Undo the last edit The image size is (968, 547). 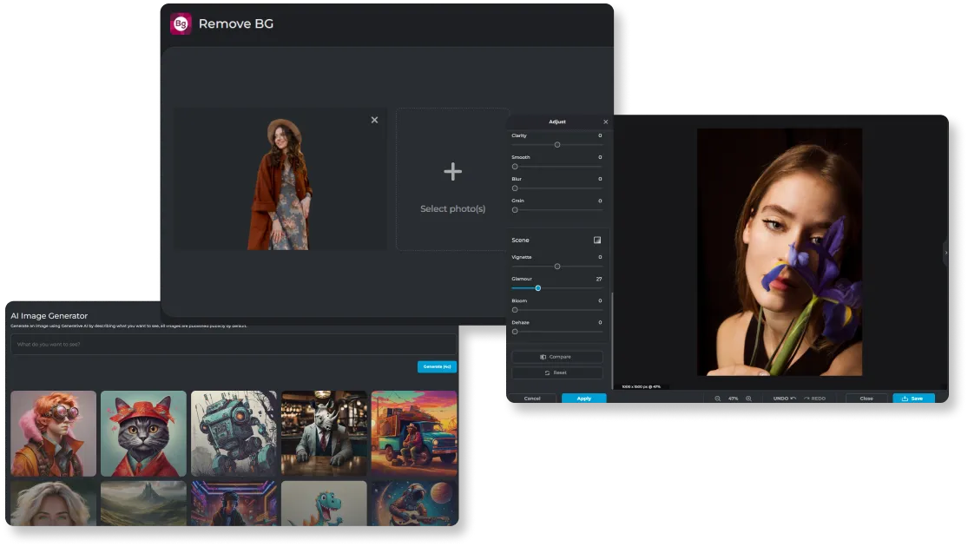(x=784, y=399)
